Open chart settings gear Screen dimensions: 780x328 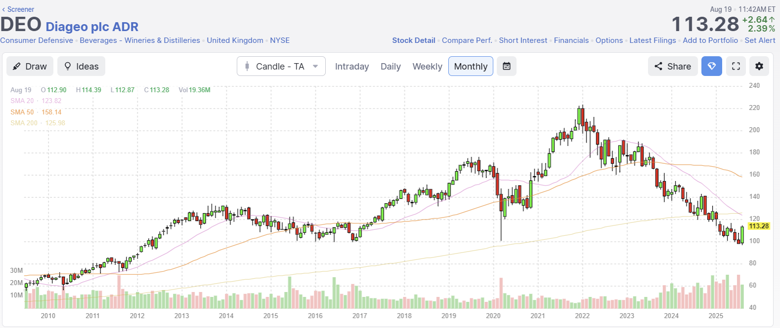(x=759, y=66)
